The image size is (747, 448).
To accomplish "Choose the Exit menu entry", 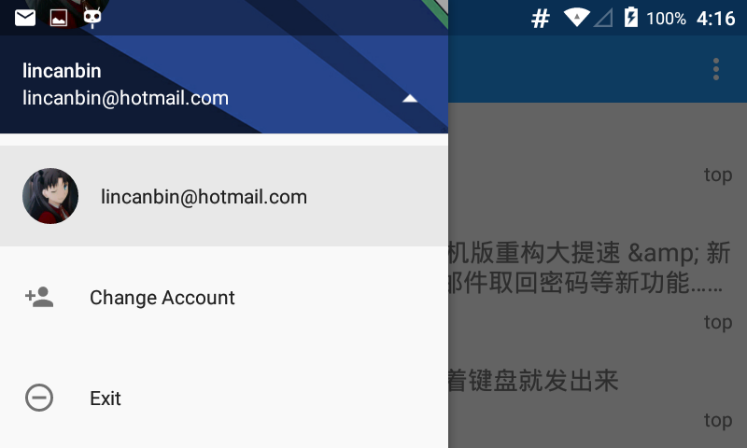I will pos(224,398).
